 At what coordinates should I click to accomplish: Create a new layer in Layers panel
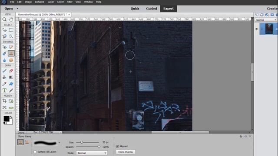point(257,15)
